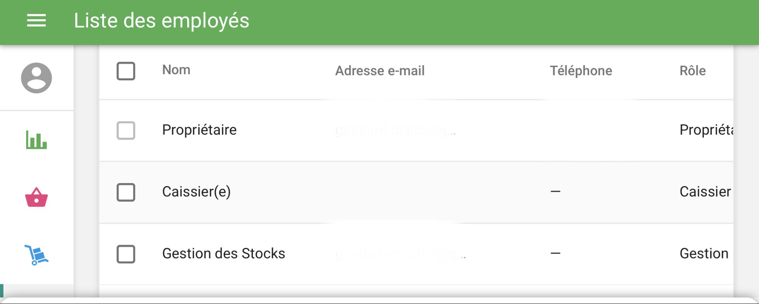Click the Téléphone column header

581,71
